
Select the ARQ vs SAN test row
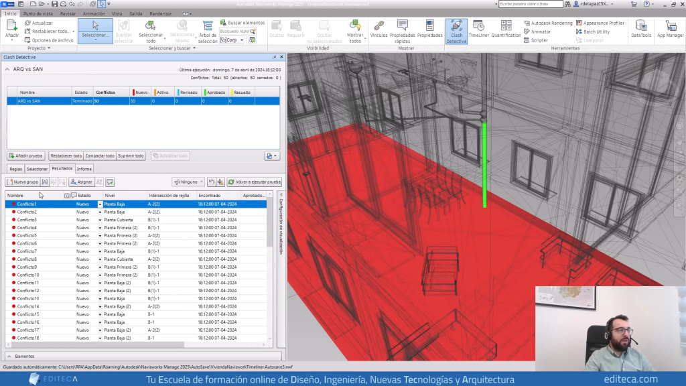143,101
